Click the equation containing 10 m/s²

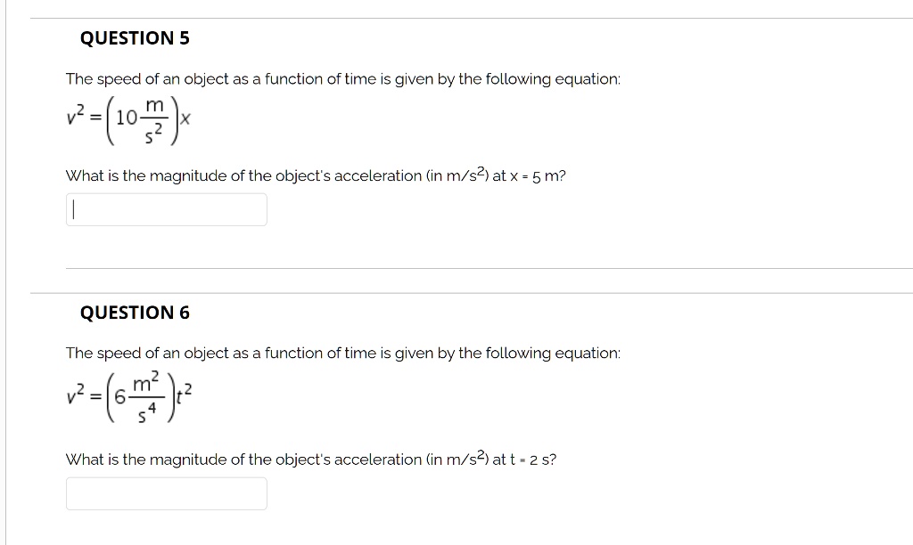[127, 118]
